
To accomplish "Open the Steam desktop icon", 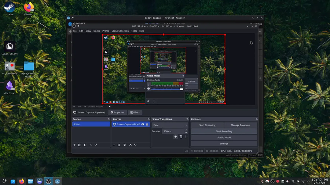I will tap(10, 9).
